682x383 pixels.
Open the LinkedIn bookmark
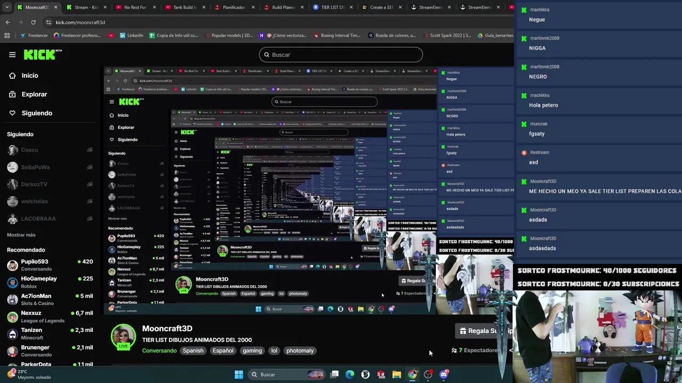132,36
